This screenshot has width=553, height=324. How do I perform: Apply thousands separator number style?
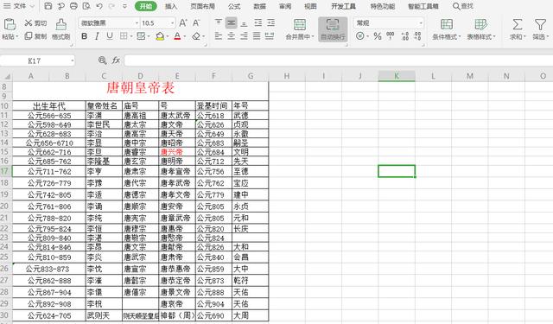(390, 35)
